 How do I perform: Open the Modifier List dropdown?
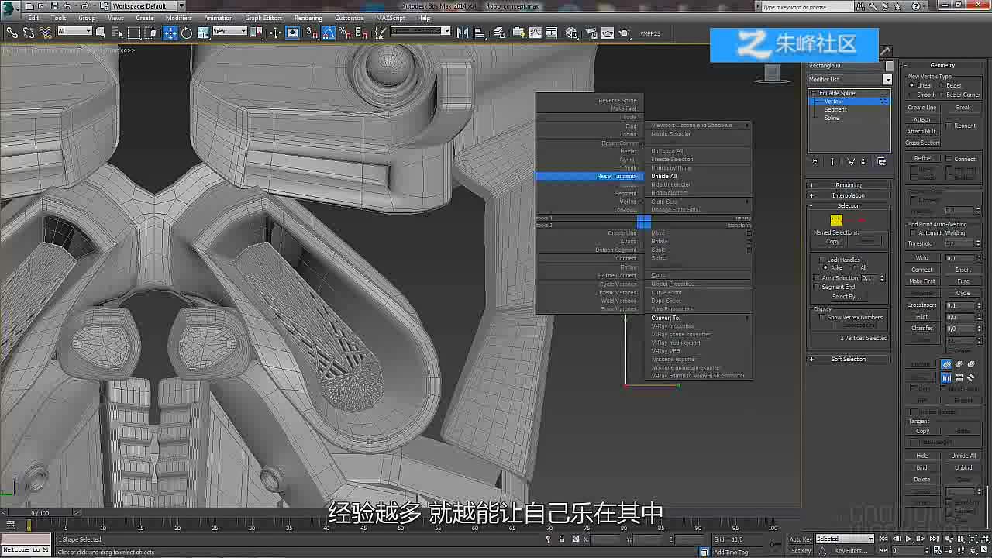(850, 79)
